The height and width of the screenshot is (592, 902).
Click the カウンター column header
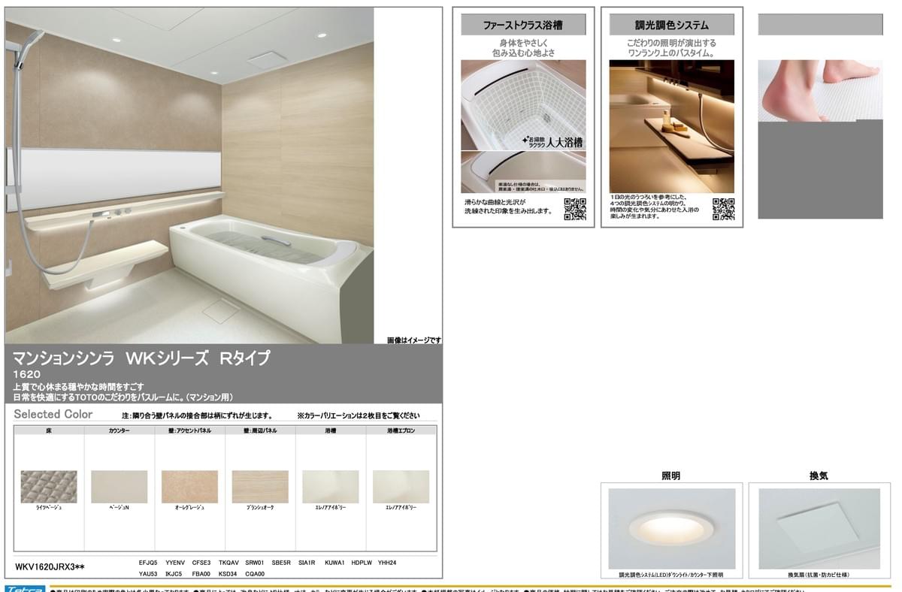(119, 431)
